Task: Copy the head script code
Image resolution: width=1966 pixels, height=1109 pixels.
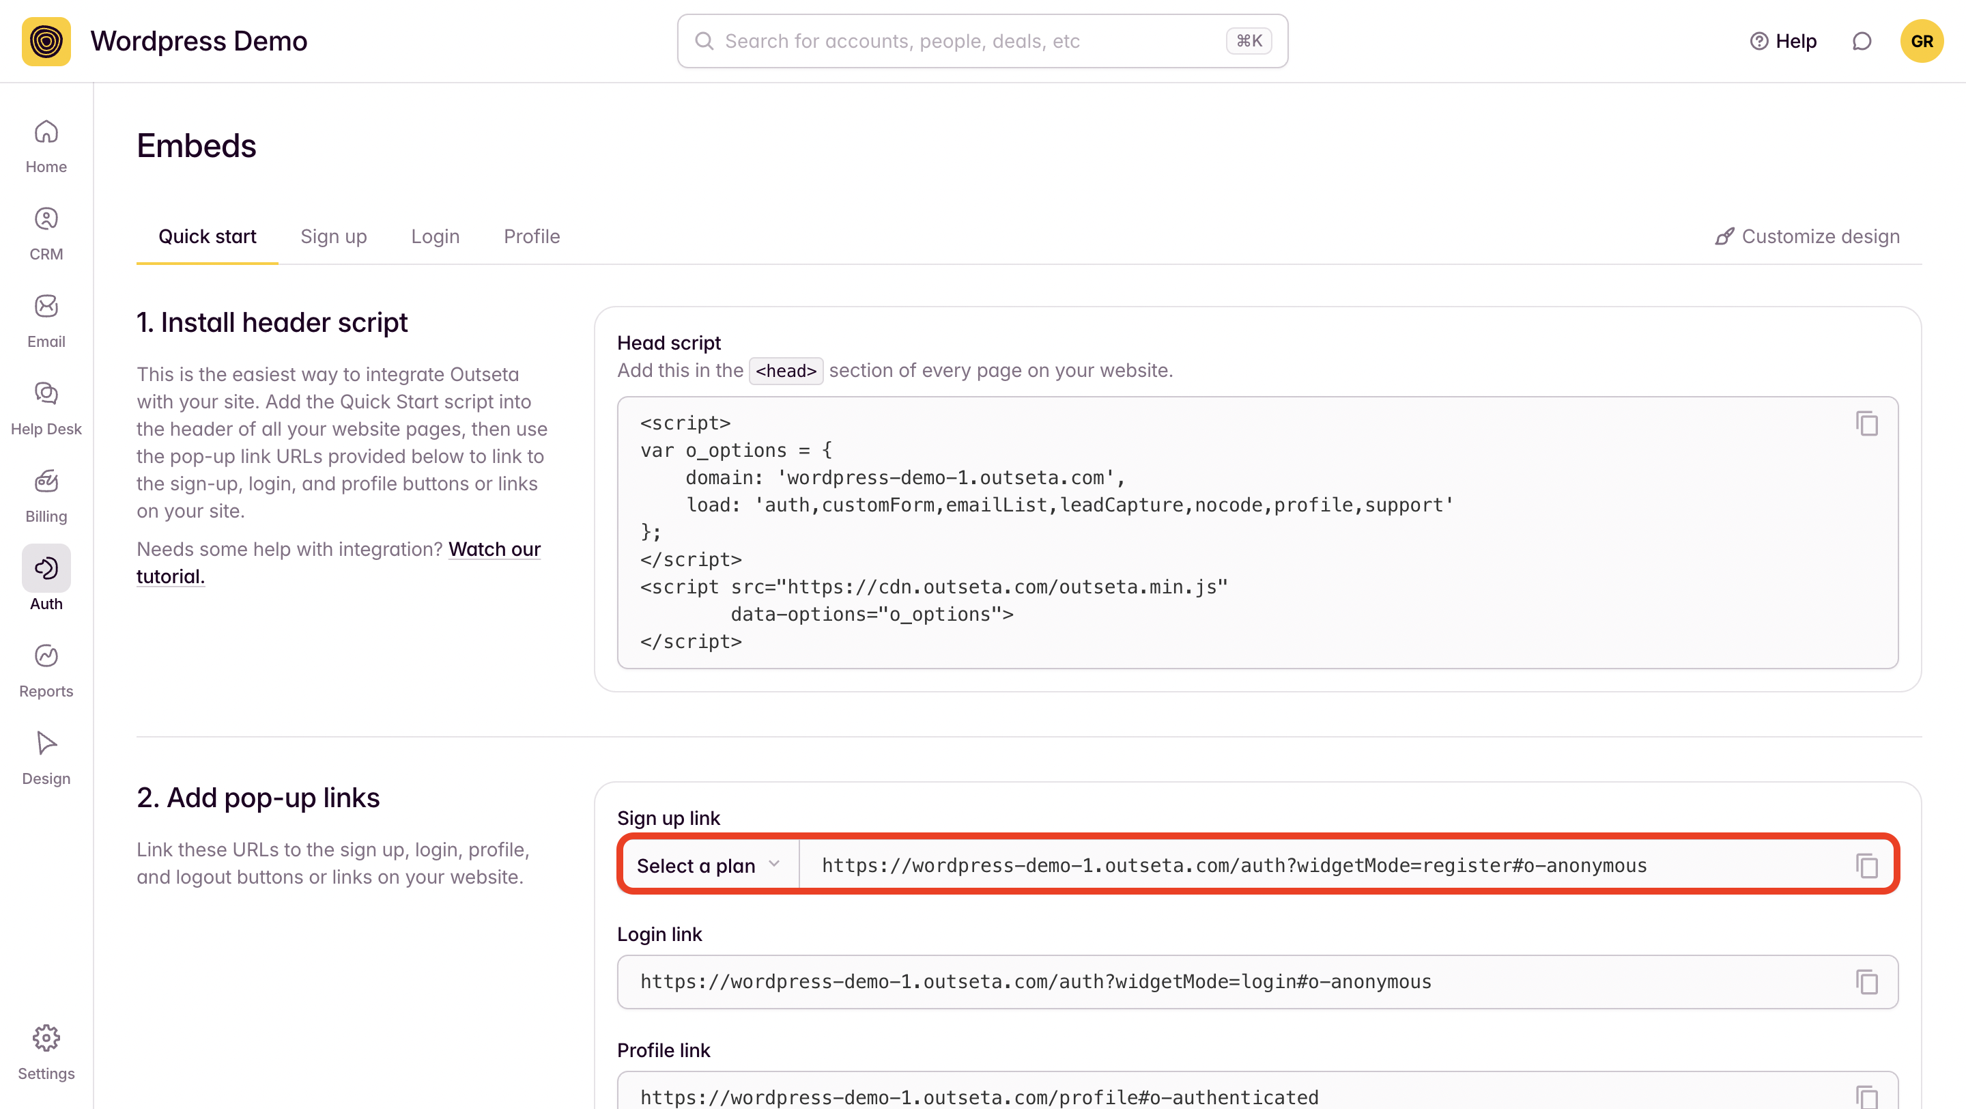Action: click(1866, 423)
